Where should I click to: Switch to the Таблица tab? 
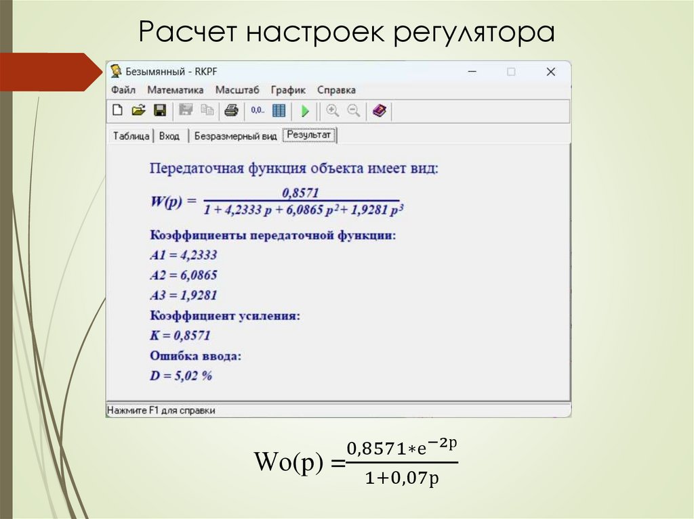click(x=131, y=136)
